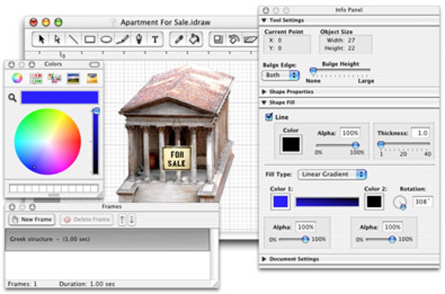This screenshot has width=445, height=294.
Task: Click the New Frame button
Action: 32,220
